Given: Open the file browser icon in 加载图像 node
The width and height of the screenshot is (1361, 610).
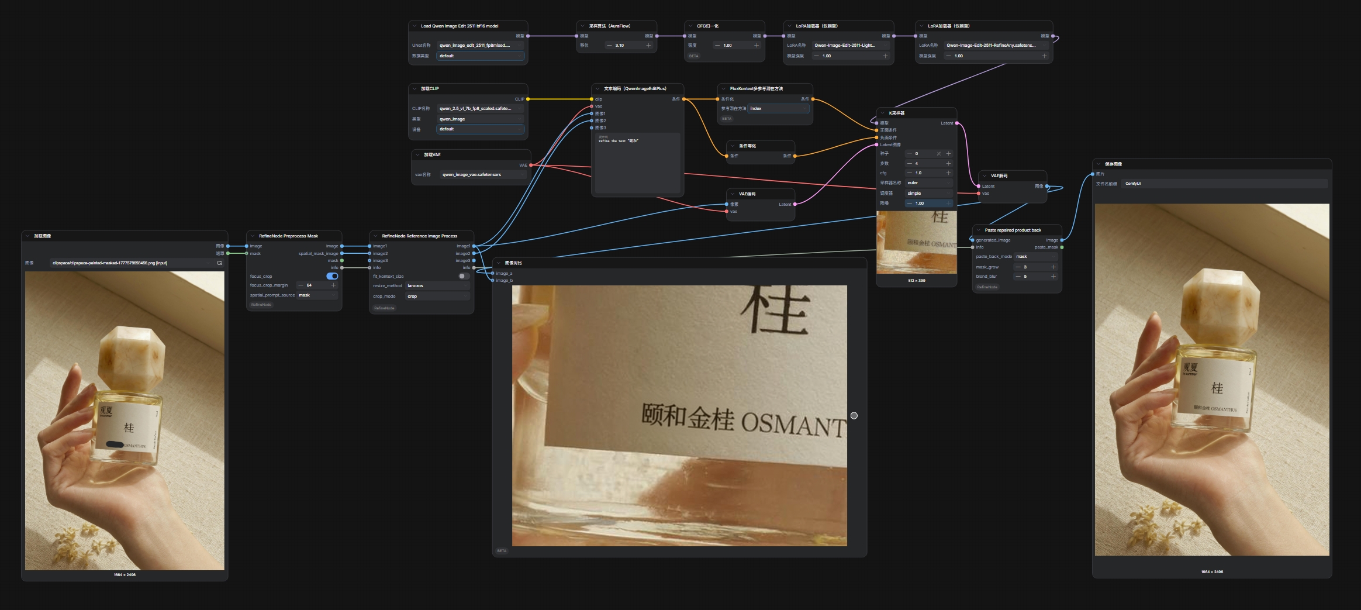Looking at the screenshot, I should click(x=220, y=263).
